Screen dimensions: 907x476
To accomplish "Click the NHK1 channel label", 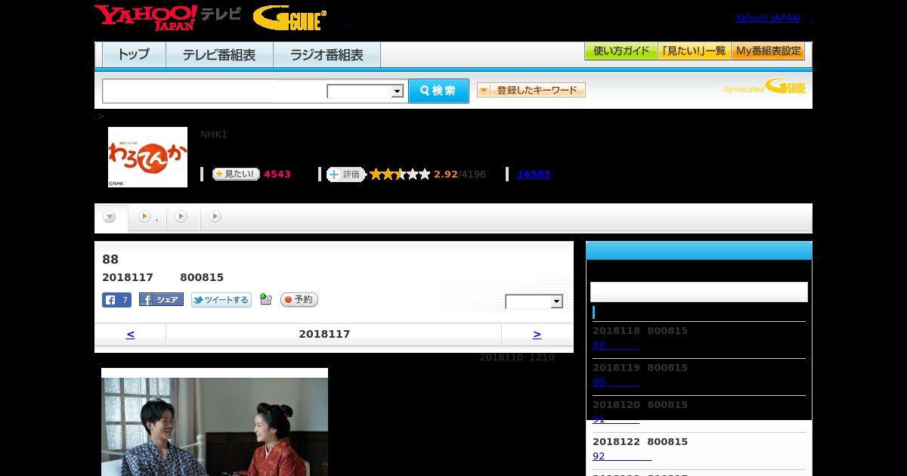I will [214, 134].
